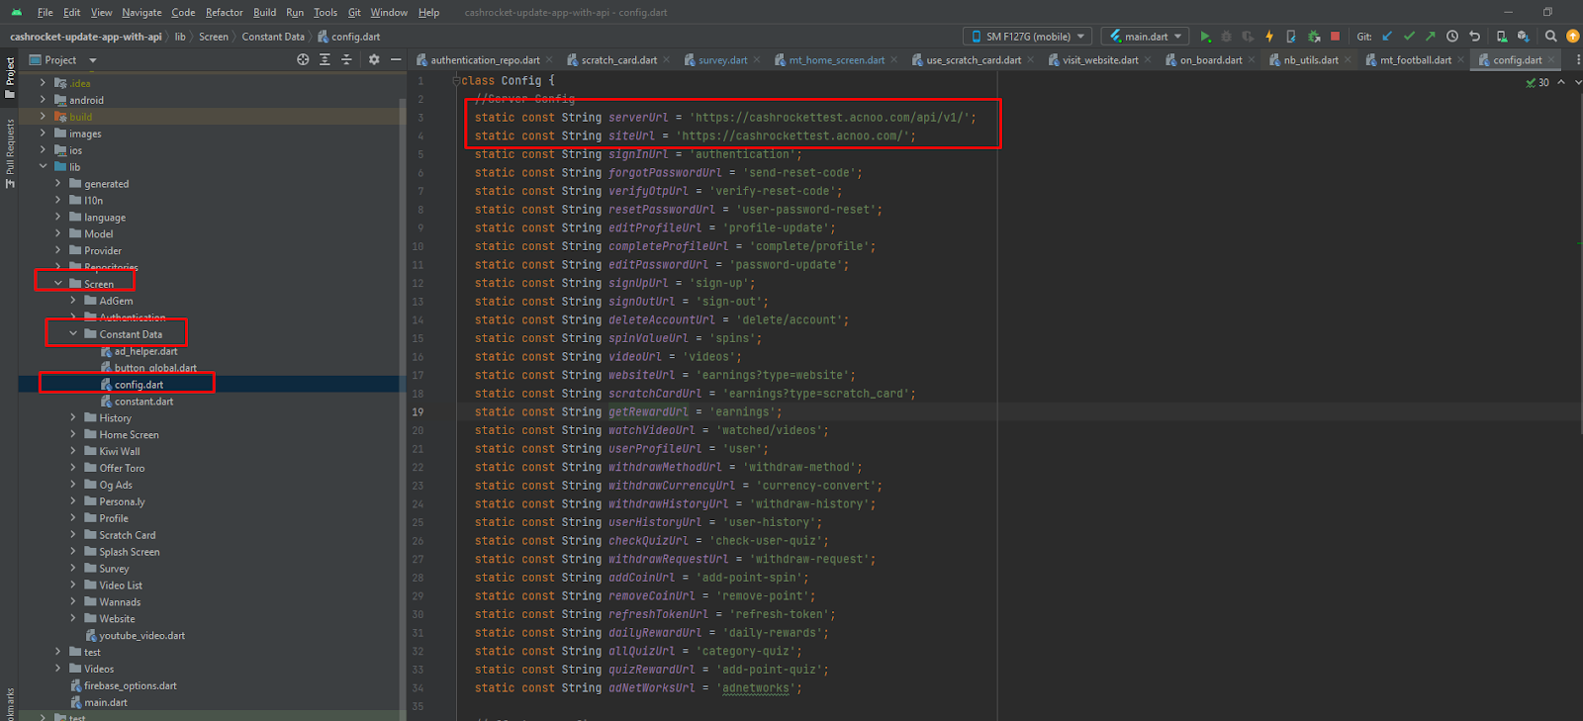Open constant.dart in the project tree
The height and width of the screenshot is (721, 1583).
pos(143,402)
